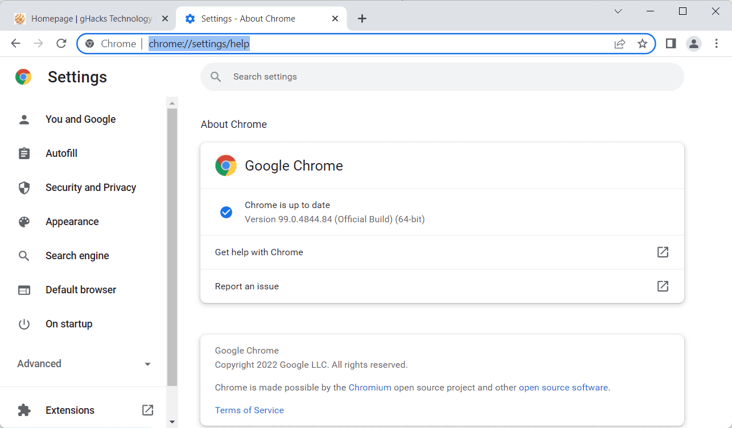Click the Security shield icon
Screen dimensions: 732x428
(x=24, y=188)
